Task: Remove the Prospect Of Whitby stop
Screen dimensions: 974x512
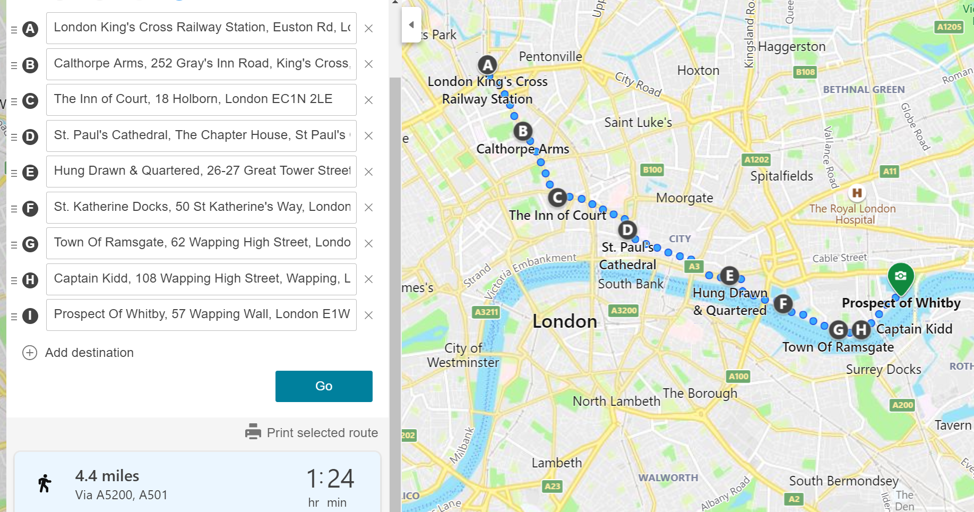Action: 368,315
